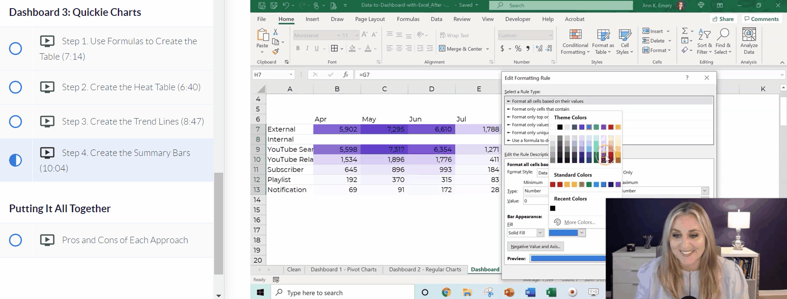Collapse the ribbon with the chevron
This screenshot has height=299, width=787.
click(x=782, y=62)
